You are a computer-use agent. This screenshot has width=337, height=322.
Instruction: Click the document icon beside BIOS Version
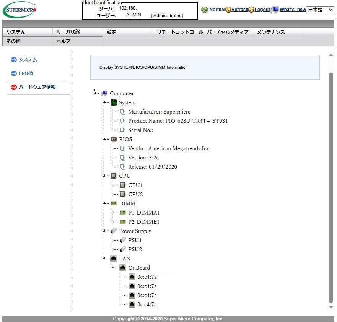(123, 158)
